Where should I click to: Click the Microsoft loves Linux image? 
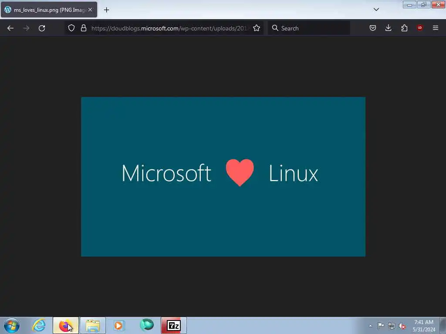coord(223,177)
